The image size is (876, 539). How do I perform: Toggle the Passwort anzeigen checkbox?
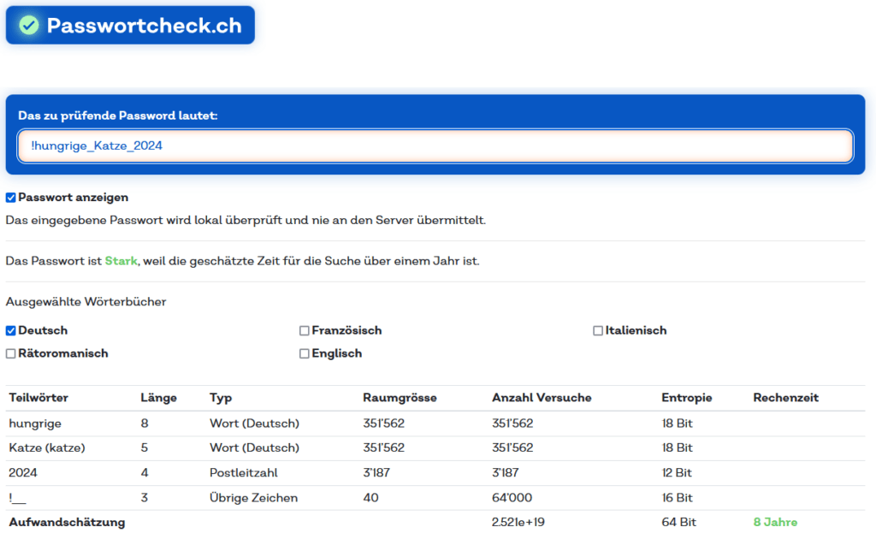tap(11, 198)
